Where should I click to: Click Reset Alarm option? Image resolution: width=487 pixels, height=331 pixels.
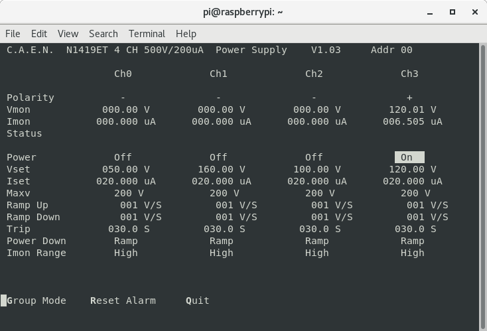pyautogui.click(x=123, y=300)
